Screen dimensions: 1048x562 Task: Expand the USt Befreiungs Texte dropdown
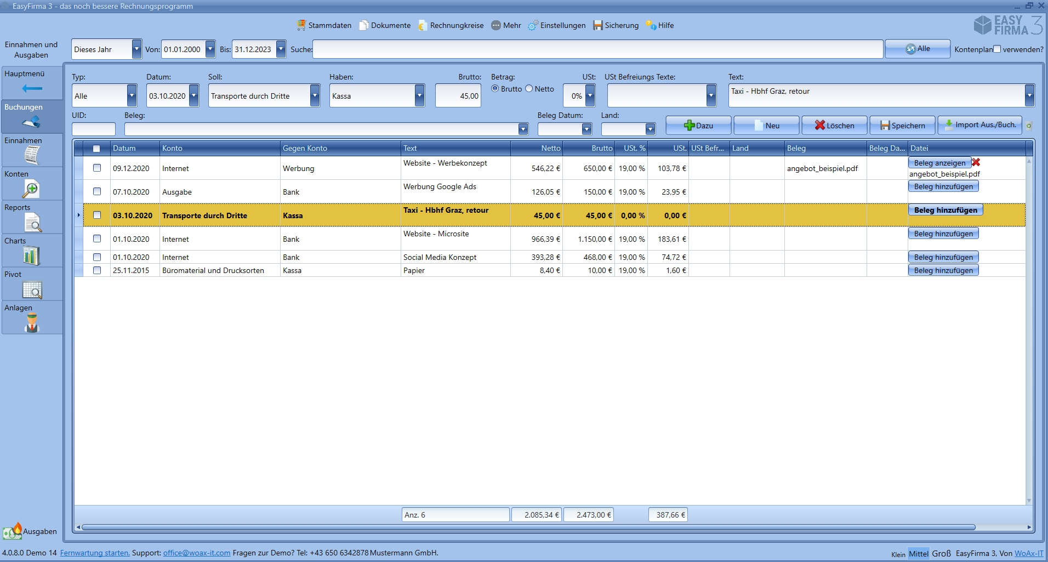coord(711,95)
